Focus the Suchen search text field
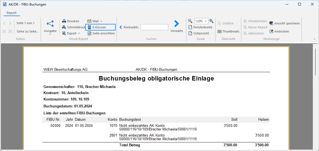This screenshot has width=319, height=151. point(154,27)
